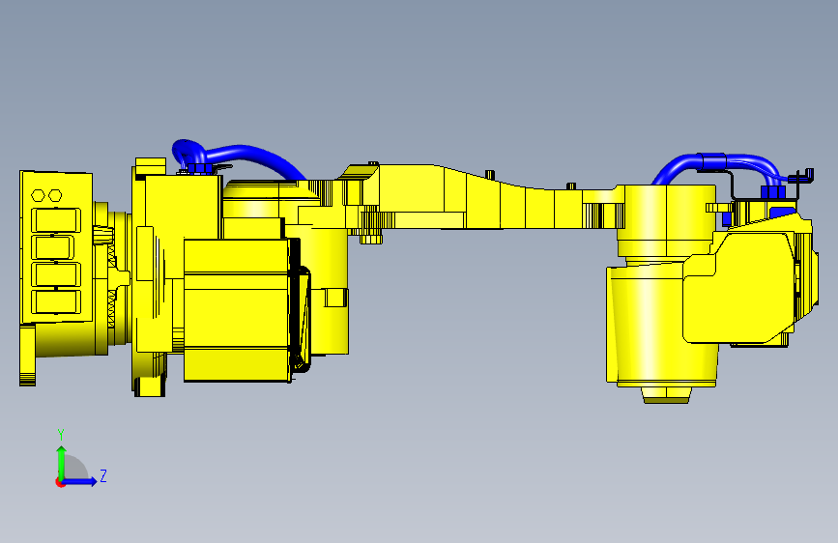Click the blue Z axis arrow of the triad
Screen dimensions: 838x543
[80, 481]
